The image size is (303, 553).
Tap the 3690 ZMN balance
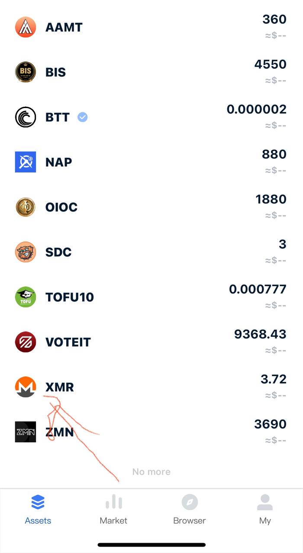click(x=270, y=424)
